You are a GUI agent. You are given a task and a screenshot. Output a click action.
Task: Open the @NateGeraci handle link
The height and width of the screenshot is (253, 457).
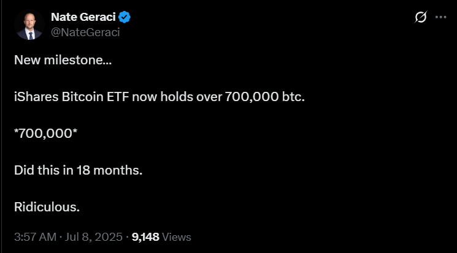point(85,32)
